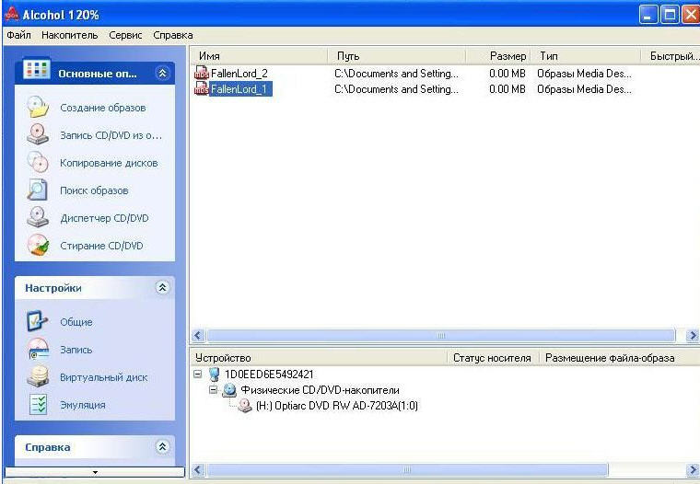This screenshot has width=700, height=484.
Task: Click the Запись CD/DVD из образов icon
Action: point(38,134)
